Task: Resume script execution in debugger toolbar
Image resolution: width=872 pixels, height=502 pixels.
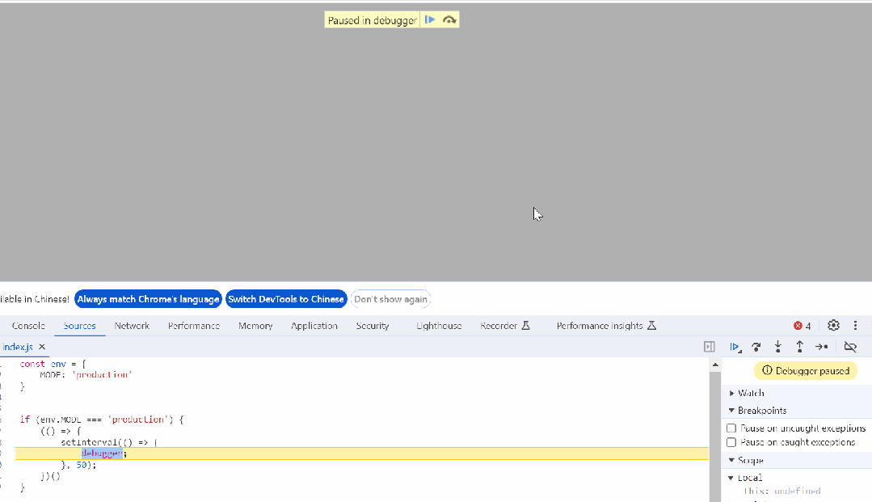Action: coord(735,347)
